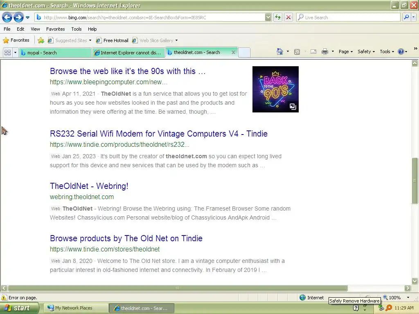Open TheOldNet - Webring! result
Screen dimensions: 419x314
(89, 186)
